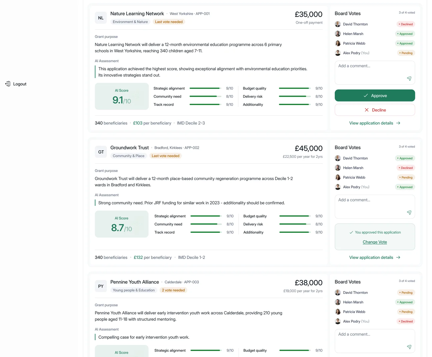
Task: Send comment icon on Nature Learning Network card
Action: click(409, 79)
